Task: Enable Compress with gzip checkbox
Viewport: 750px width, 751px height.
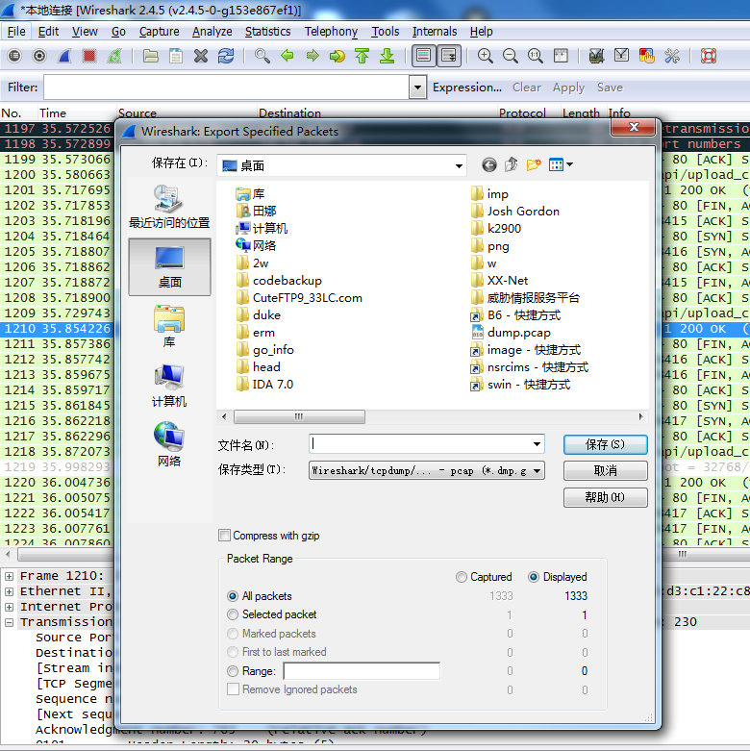Action: click(224, 535)
